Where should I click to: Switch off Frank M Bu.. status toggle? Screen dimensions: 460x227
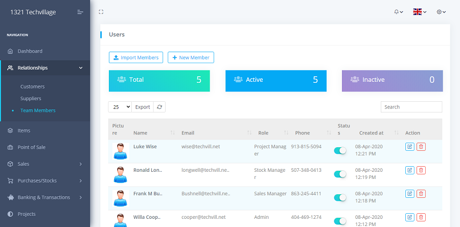click(x=340, y=197)
